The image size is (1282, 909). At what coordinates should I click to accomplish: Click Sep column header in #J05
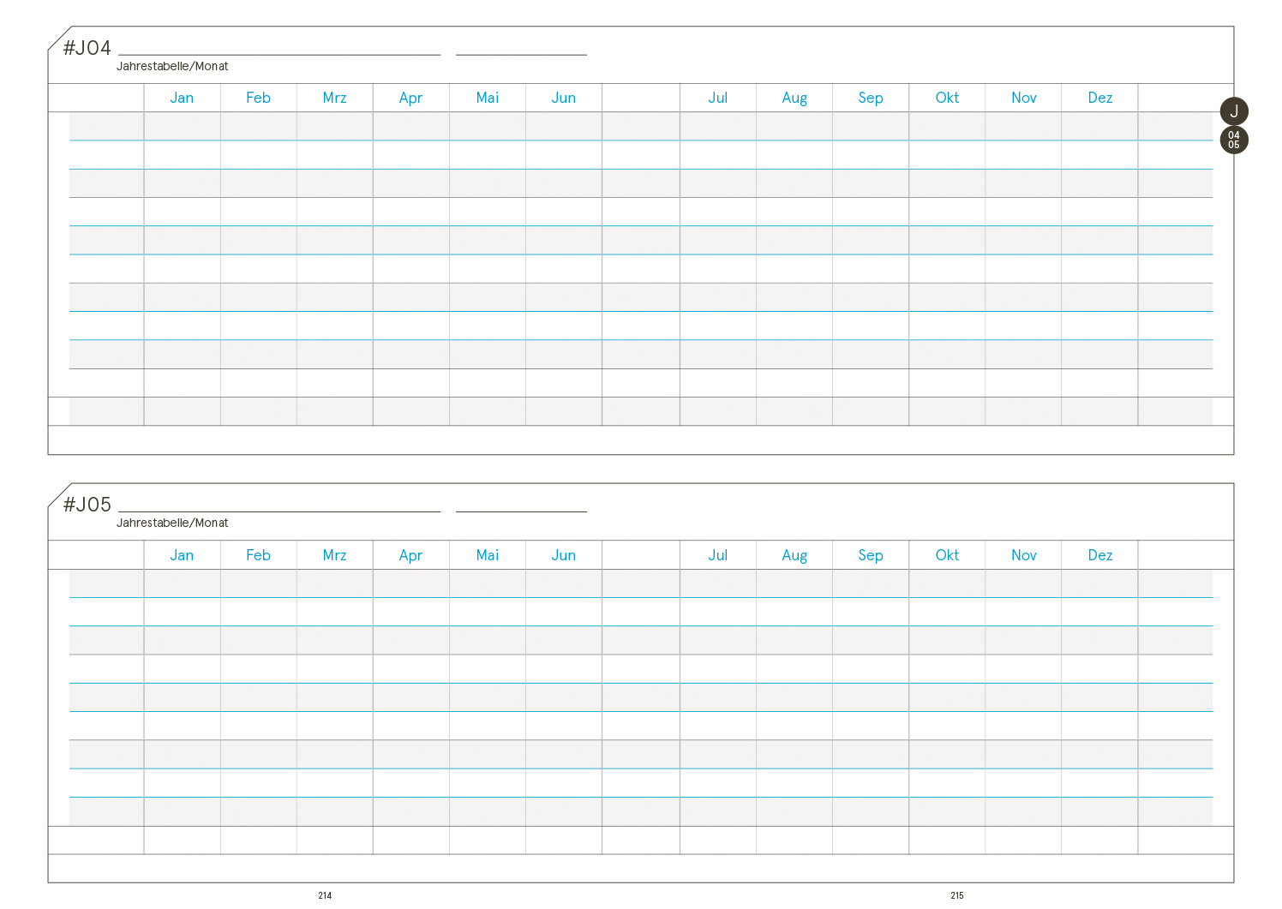(x=871, y=555)
